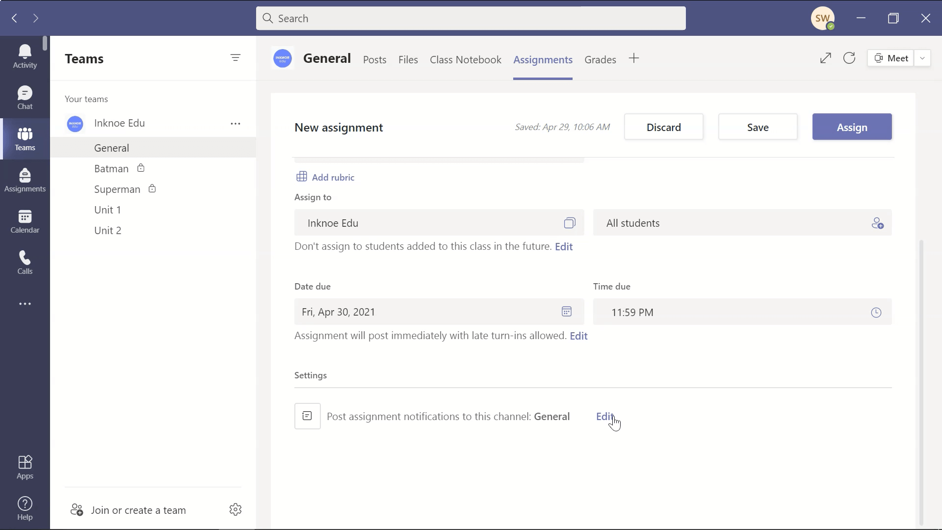Expand the date due calendar picker
Viewport: 942px width, 530px height.
[x=566, y=312]
